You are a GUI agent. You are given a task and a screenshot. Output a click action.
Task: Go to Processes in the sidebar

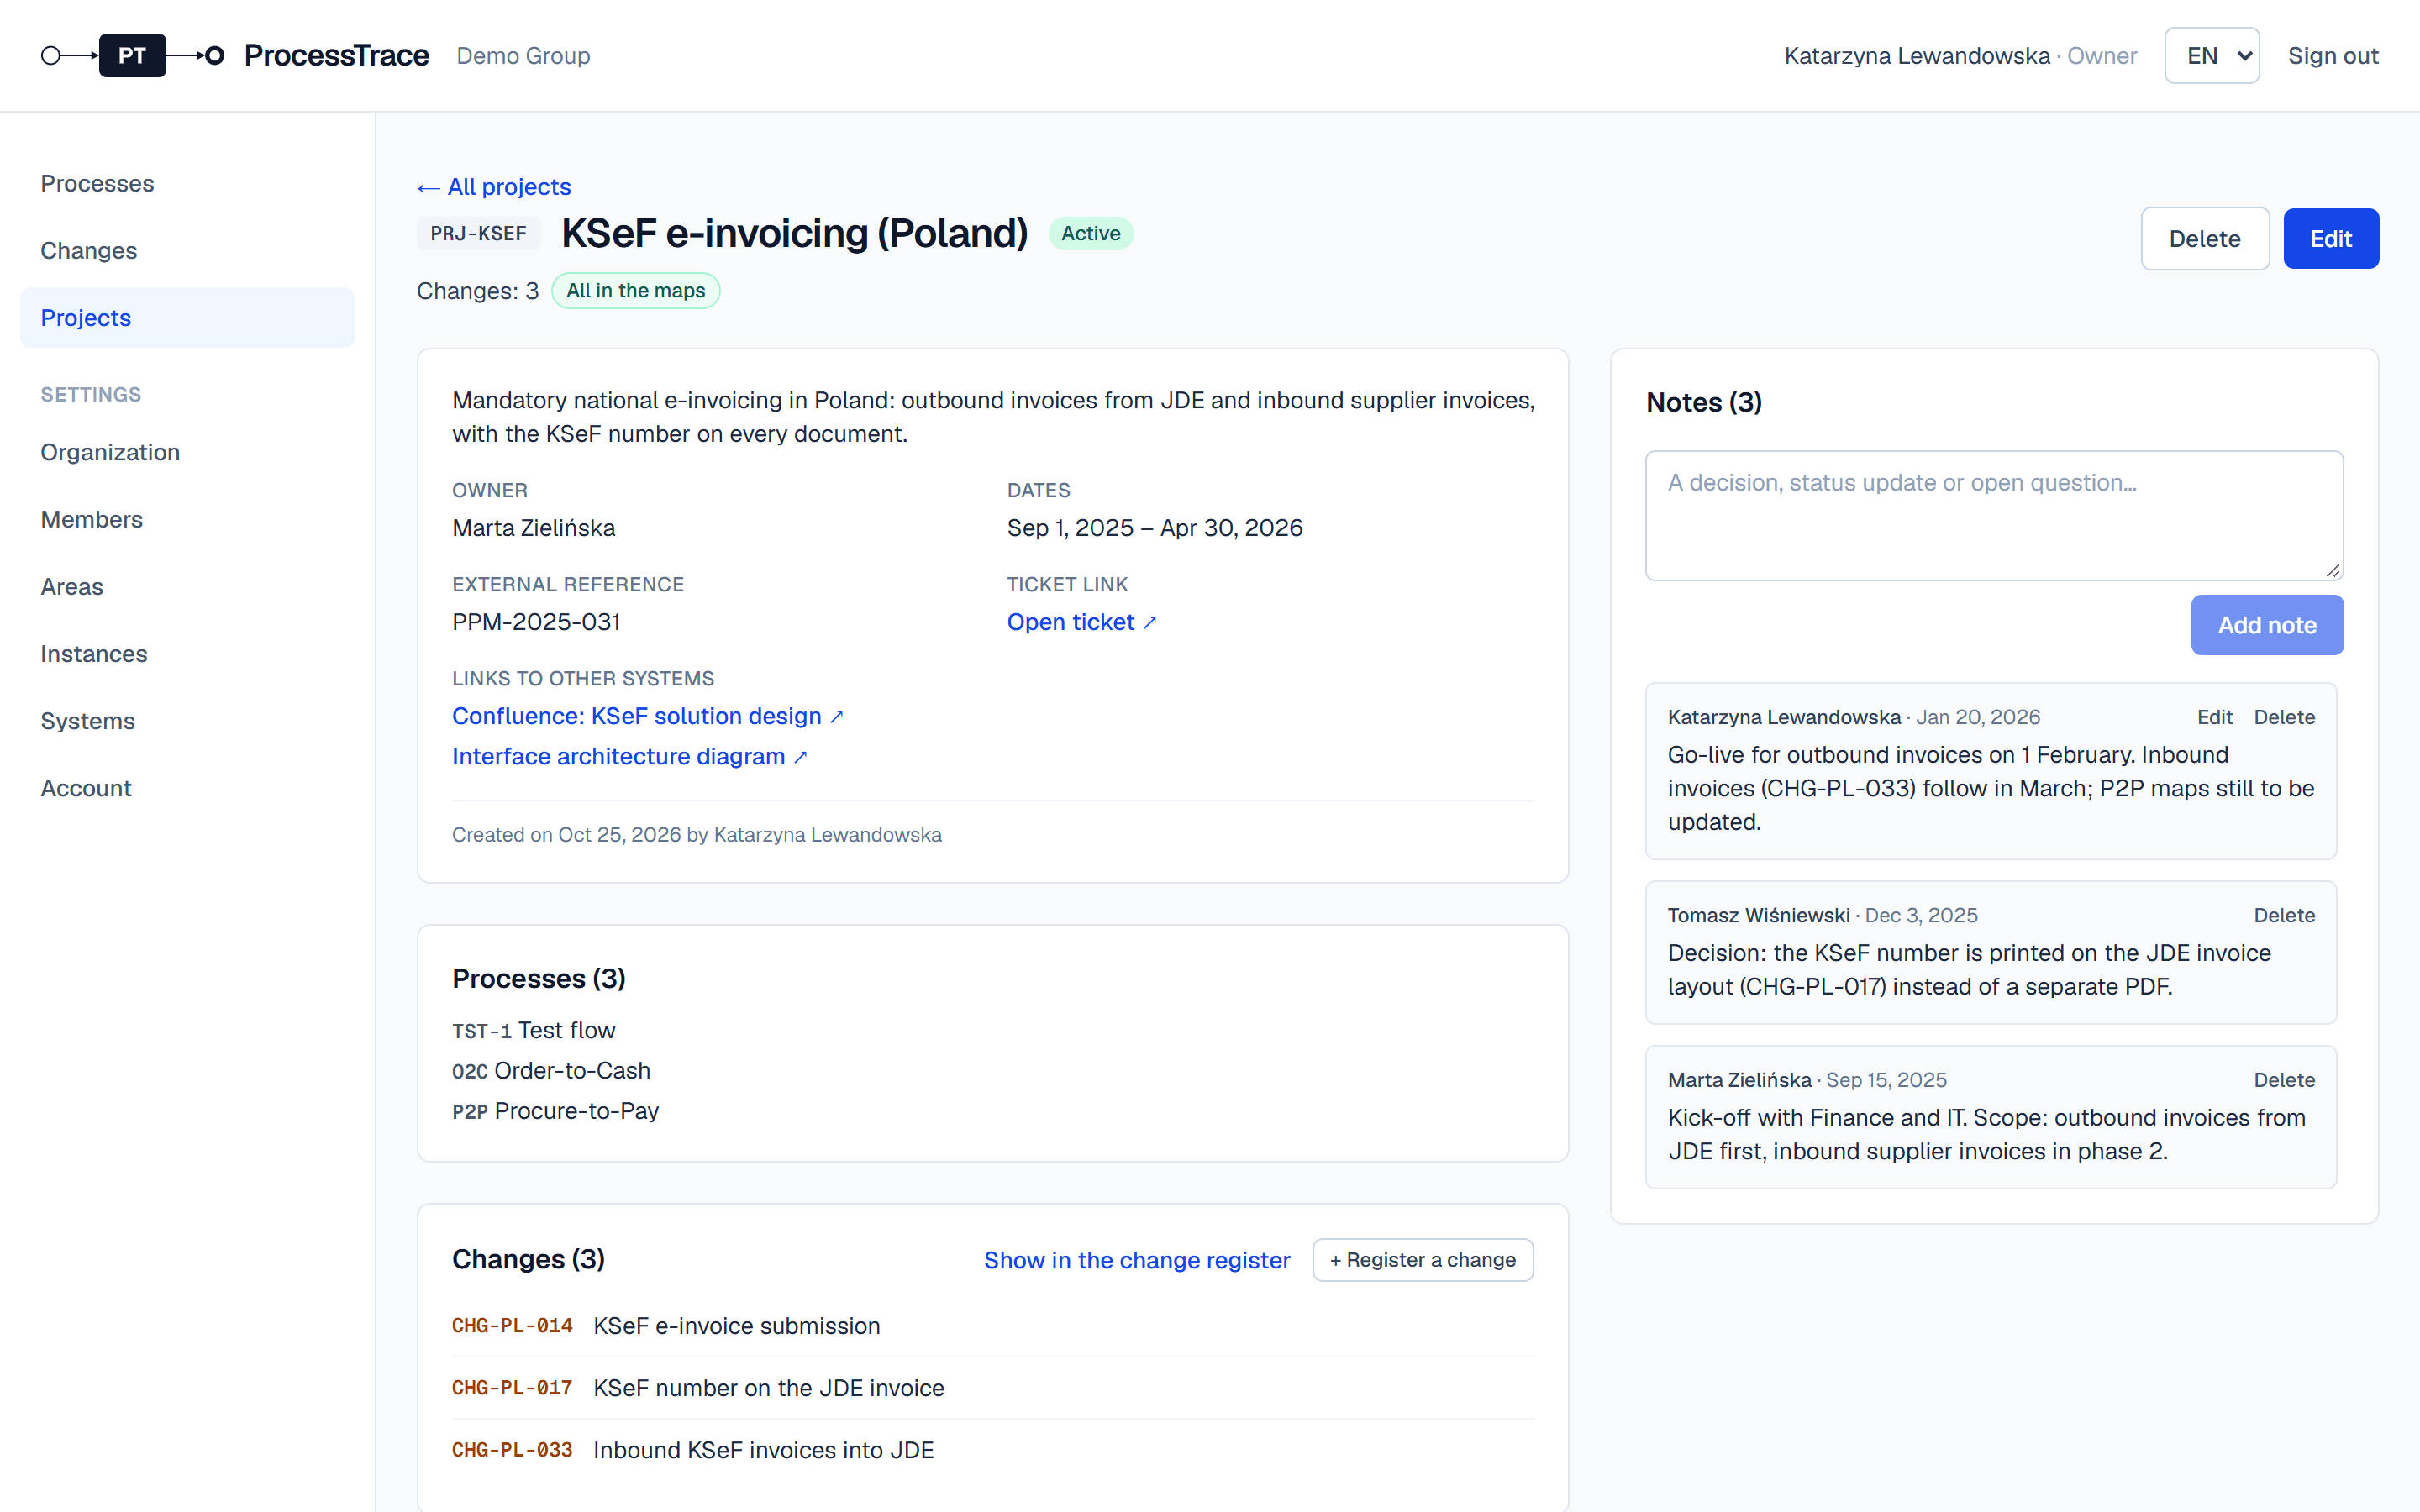(x=187, y=183)
